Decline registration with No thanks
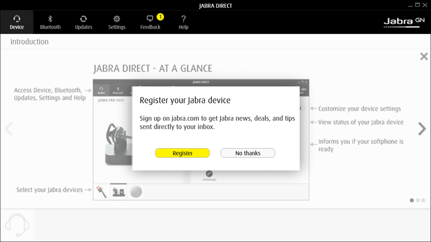431x242 pixels. click(247, 153)
